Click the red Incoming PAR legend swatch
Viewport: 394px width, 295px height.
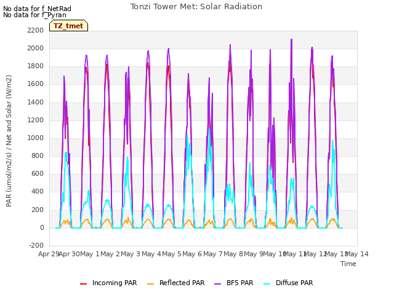(84, 284)
